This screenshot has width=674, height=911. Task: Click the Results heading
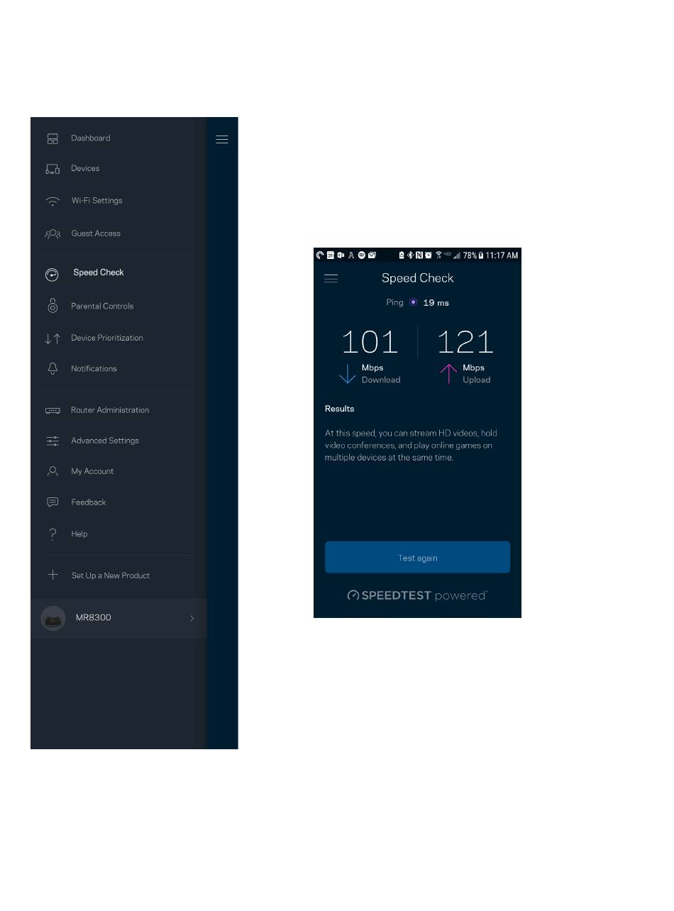click(340, 409)
